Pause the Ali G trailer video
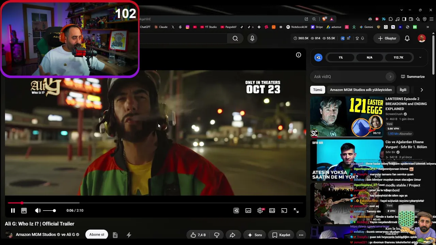This screenshot has height=245, width=436. [x=13, y=211]
